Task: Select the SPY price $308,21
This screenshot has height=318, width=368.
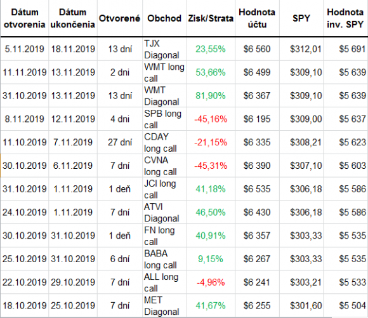Action: pos(306,142)
